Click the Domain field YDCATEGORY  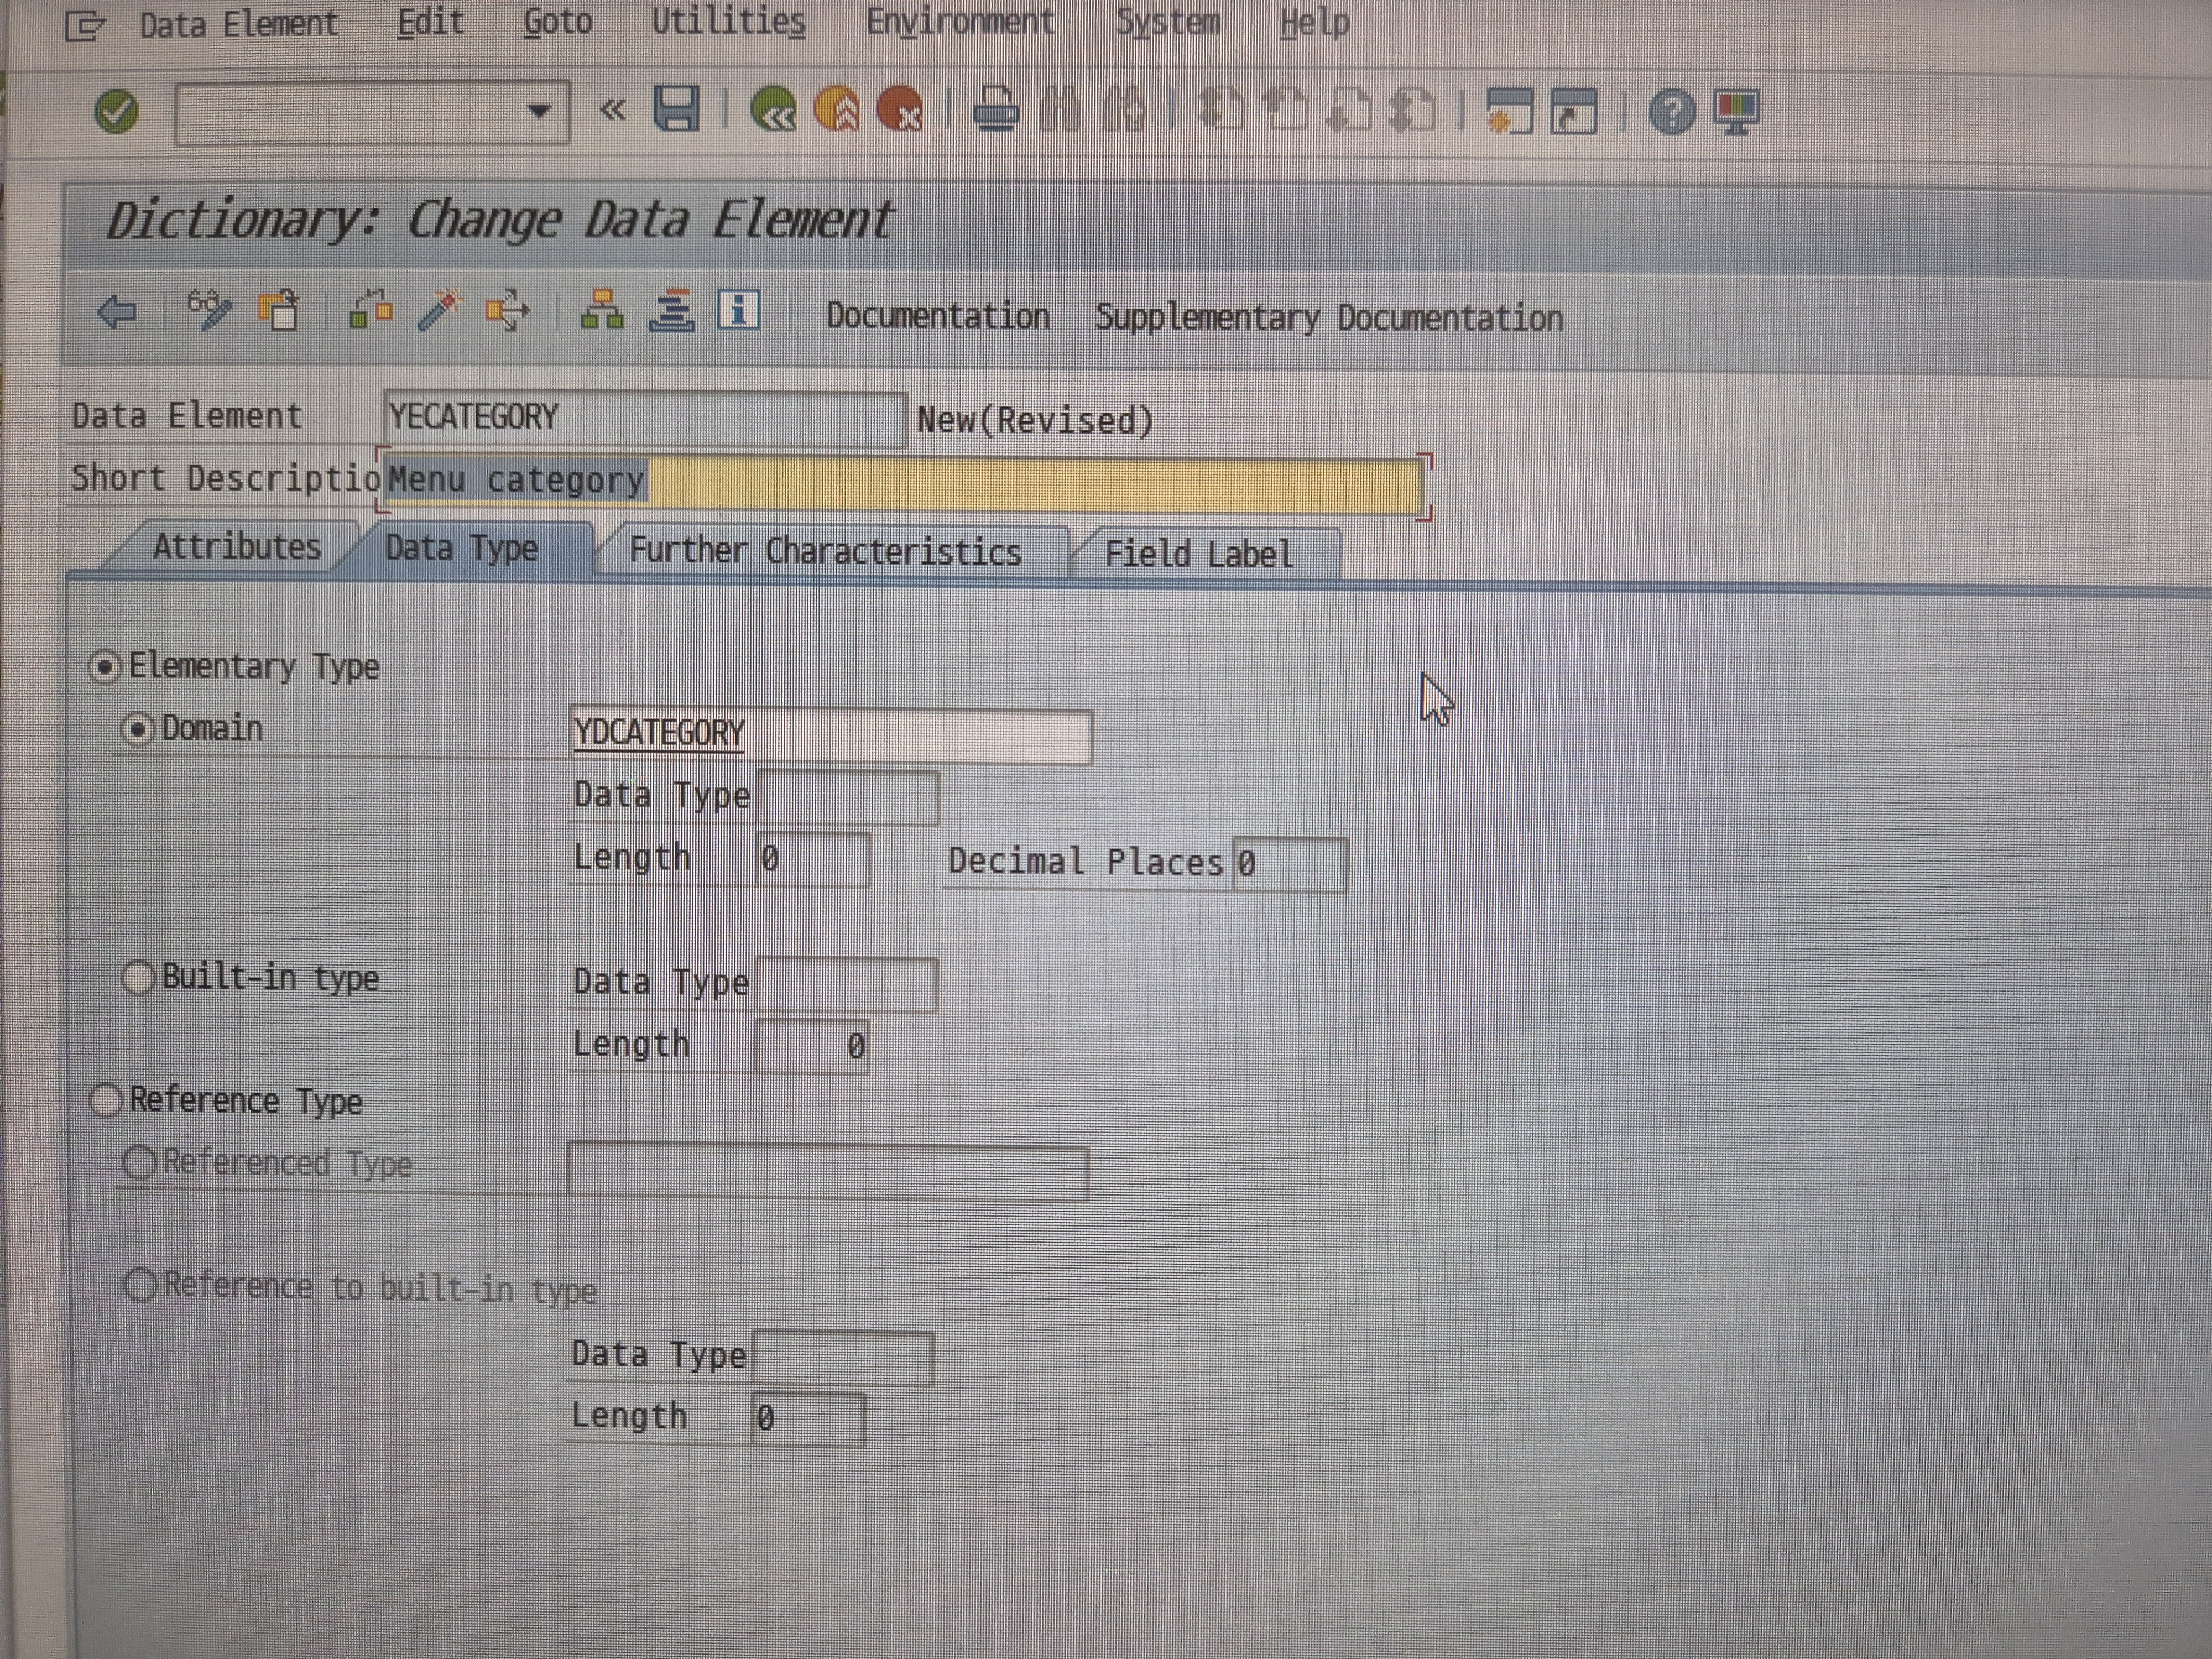tap(830, 735)
